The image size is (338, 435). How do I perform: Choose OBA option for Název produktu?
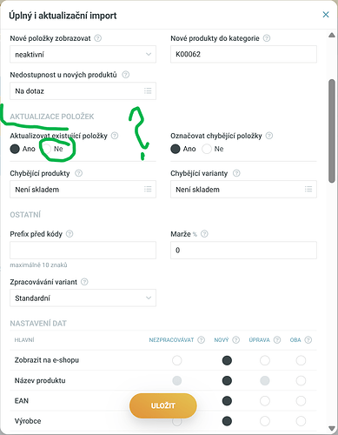coord(301,381)
